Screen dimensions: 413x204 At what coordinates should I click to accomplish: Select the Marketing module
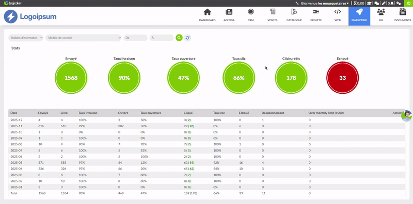point(359,16)
